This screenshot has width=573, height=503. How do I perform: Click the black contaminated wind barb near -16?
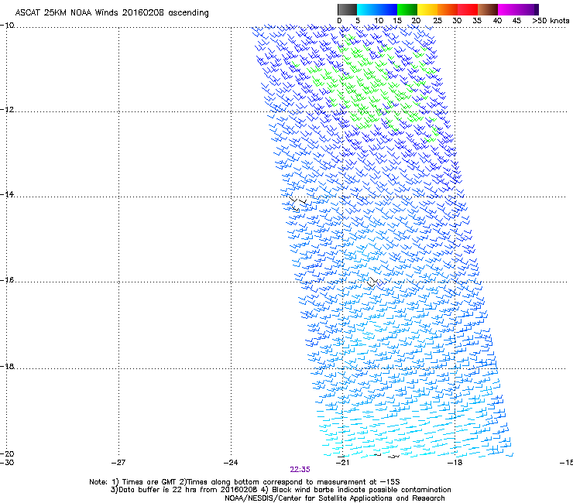point(373,282)
